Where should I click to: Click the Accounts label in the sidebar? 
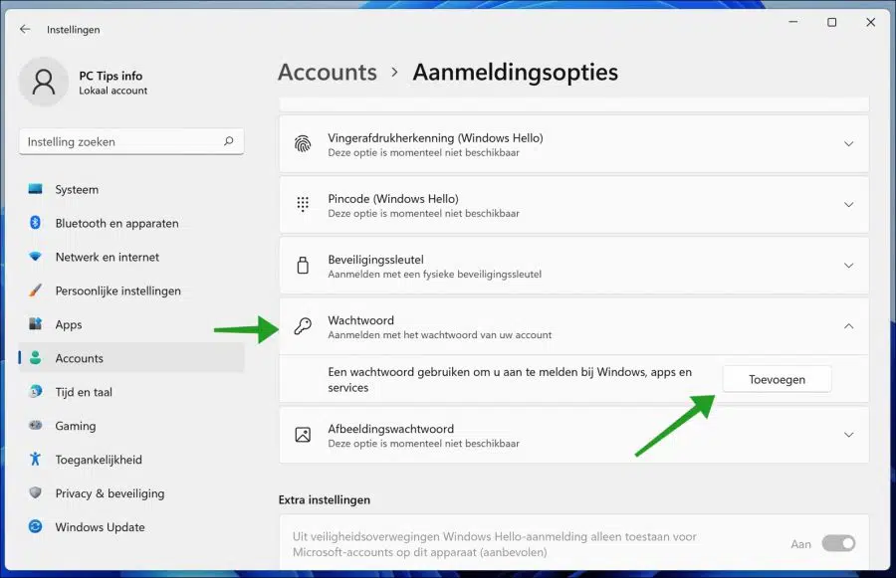[x=79, y=358]
